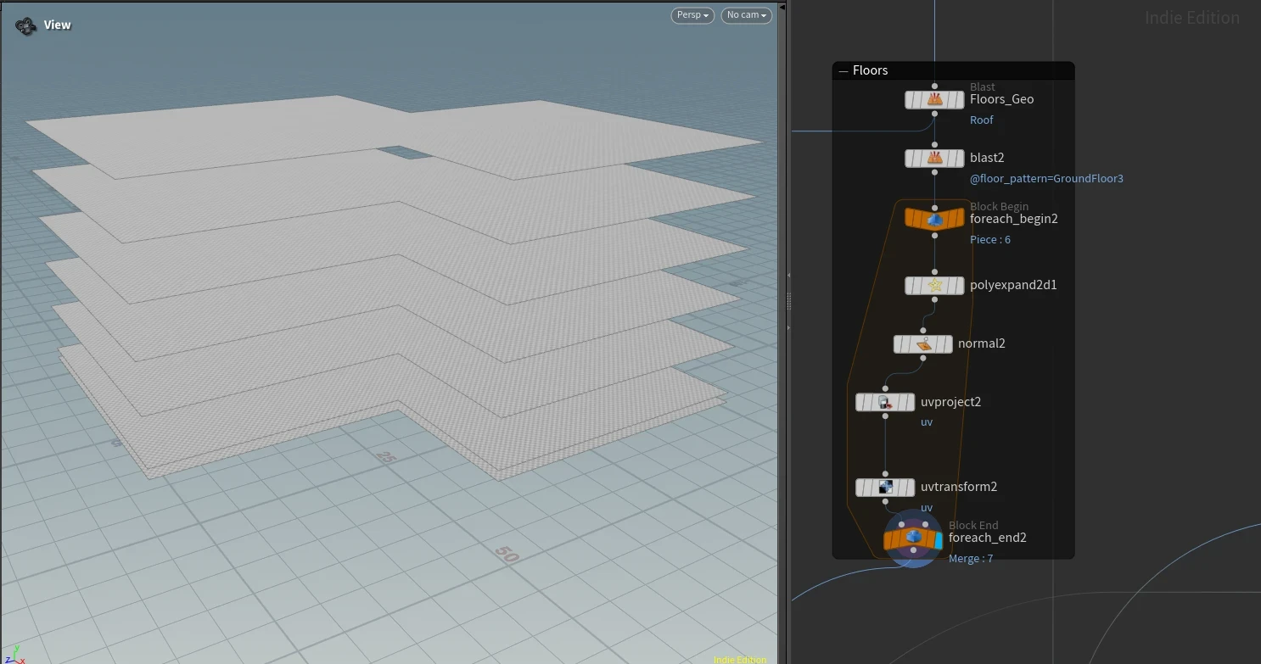Click the Floors network box title
This screenshot has height=664, width=1261.
click(x=870, y=70)
